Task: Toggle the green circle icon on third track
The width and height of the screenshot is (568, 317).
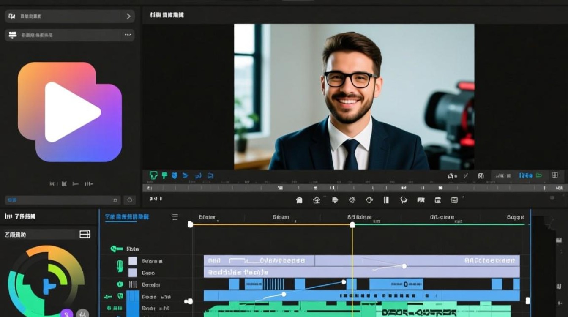Action: pos(120,284)
